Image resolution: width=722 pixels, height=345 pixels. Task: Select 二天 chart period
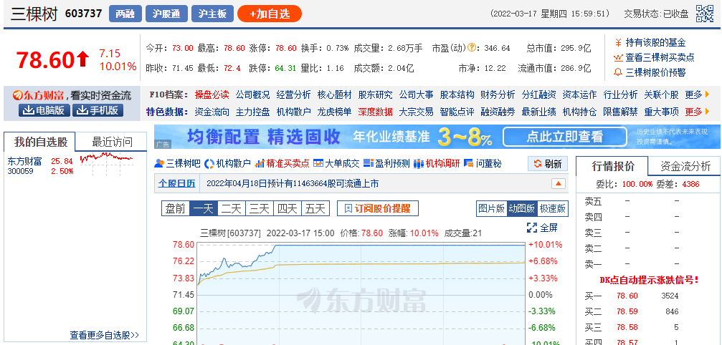click(232, 208)
